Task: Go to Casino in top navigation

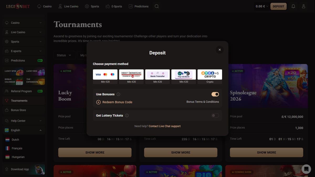Action: (x=44, y=6)
